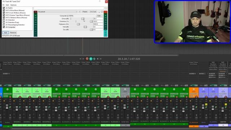Click the + preset menu button
The height and width of the screenshot is (130, 231).
[80, 12]
